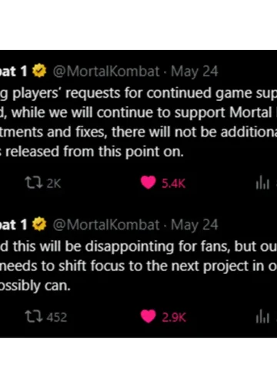The height and width of the screenshot is (388, 277).
Task: Repost the tweet about disappointing fans
Action: point(34,316)
